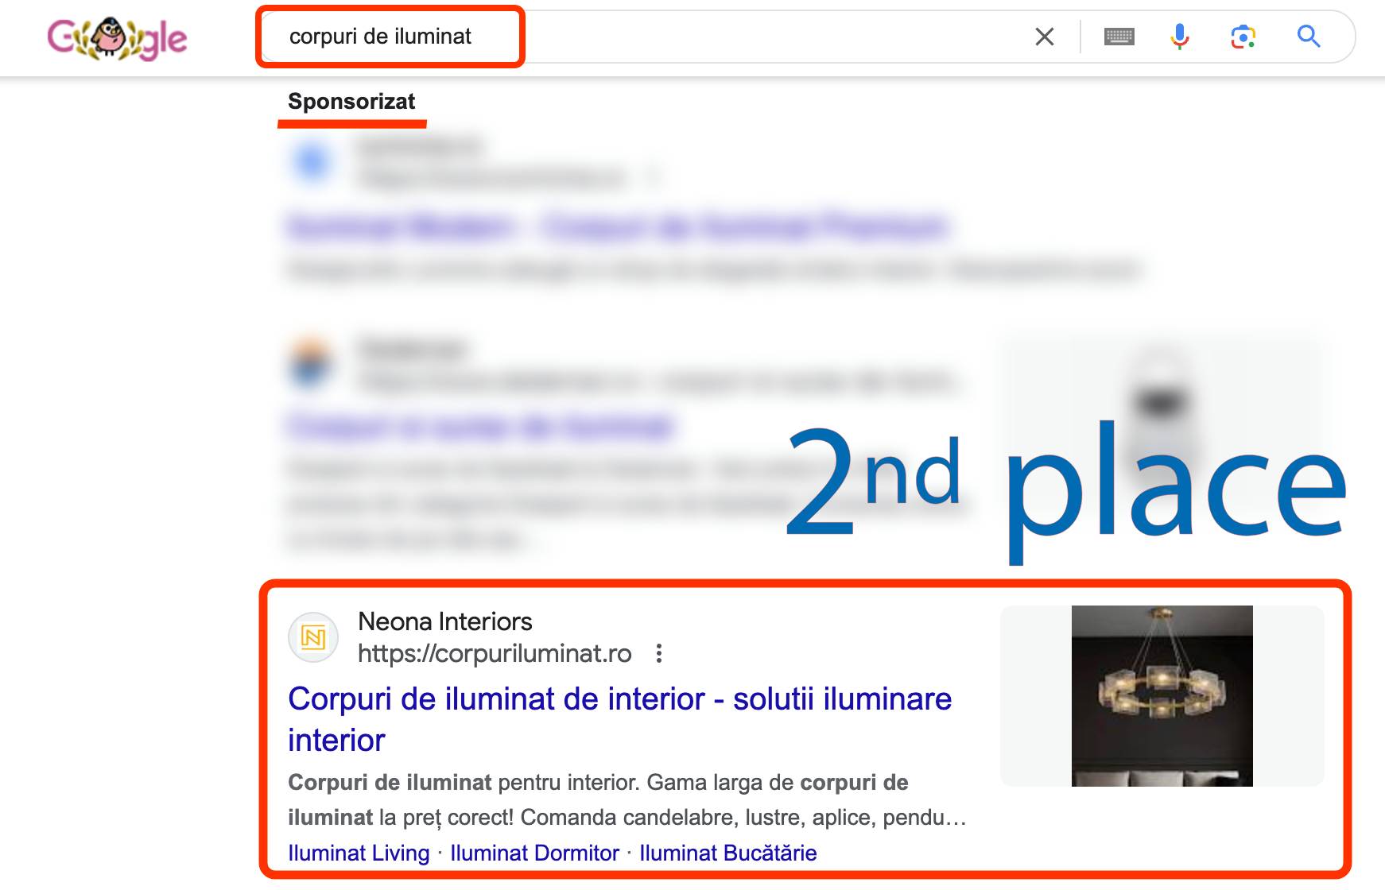Click the blue magnifying glass search icon
Screen dimensions: 1385x890
pyautogui.click(x=1309, y=37)
